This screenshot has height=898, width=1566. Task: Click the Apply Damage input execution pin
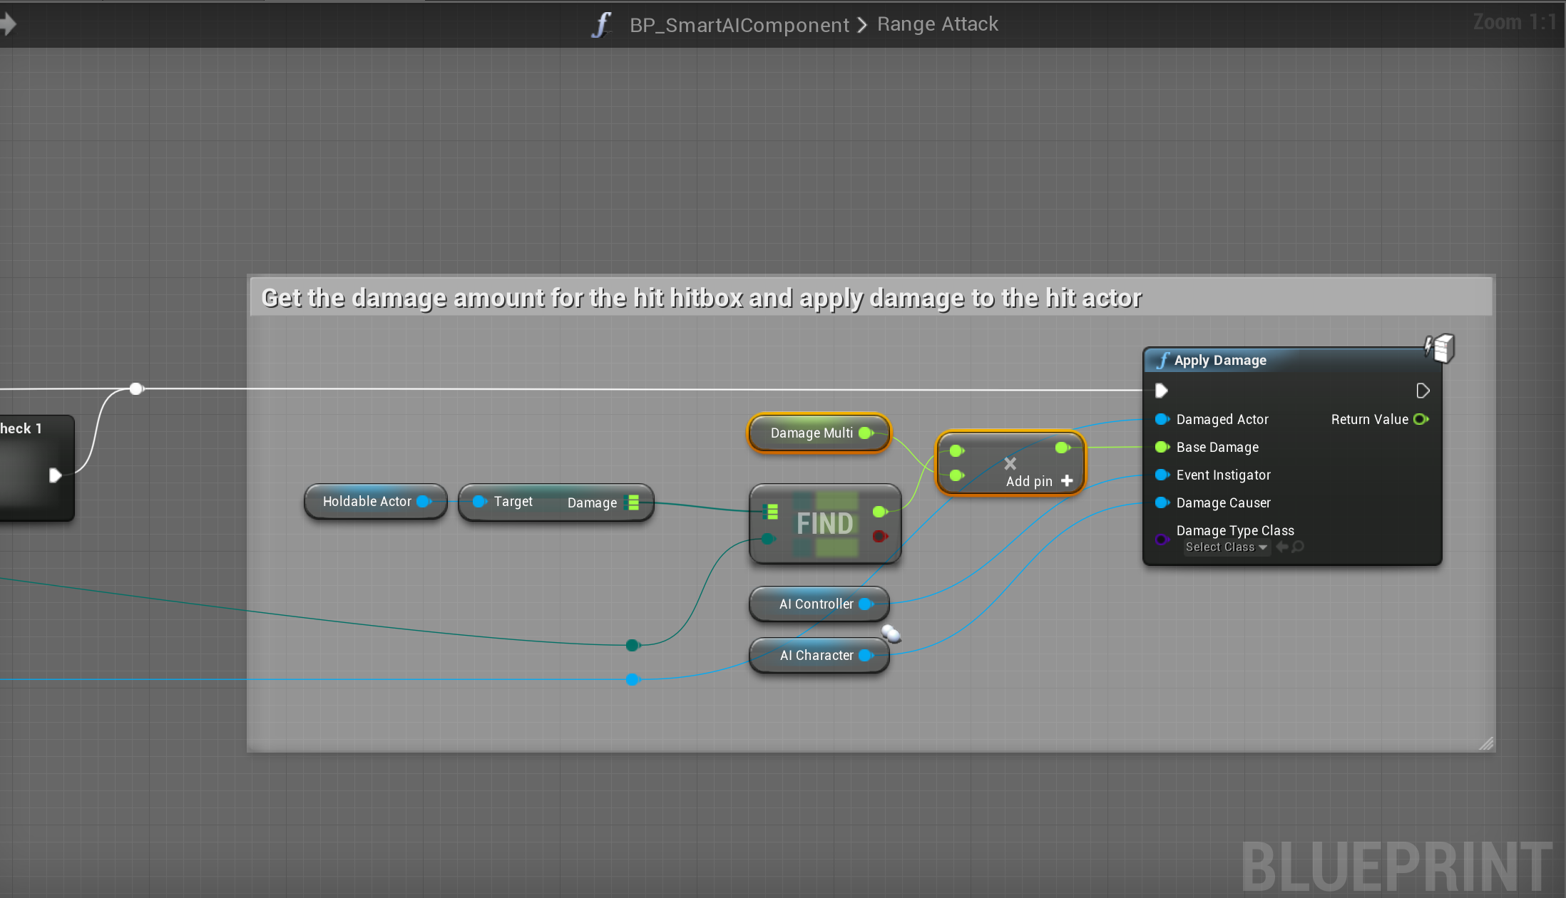pyautogui.click(x=1161, y=391)
